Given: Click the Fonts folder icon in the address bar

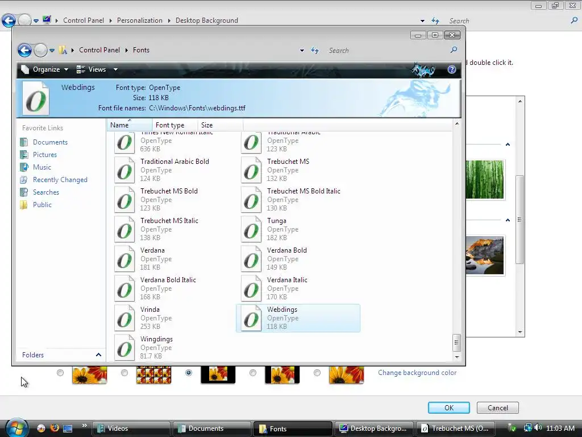Looking at the screenshot, I should tap(63, 50).
